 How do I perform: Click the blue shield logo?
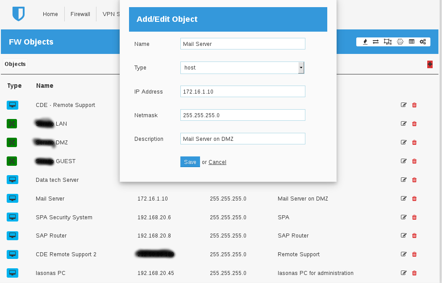[x=18, y=14]
